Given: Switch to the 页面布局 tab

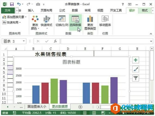Looking at the screenshot, I should [46, 10].
